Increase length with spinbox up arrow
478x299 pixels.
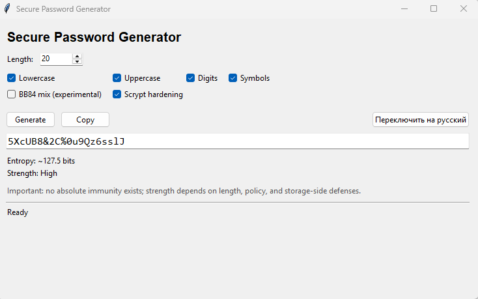tap(77, 56)
